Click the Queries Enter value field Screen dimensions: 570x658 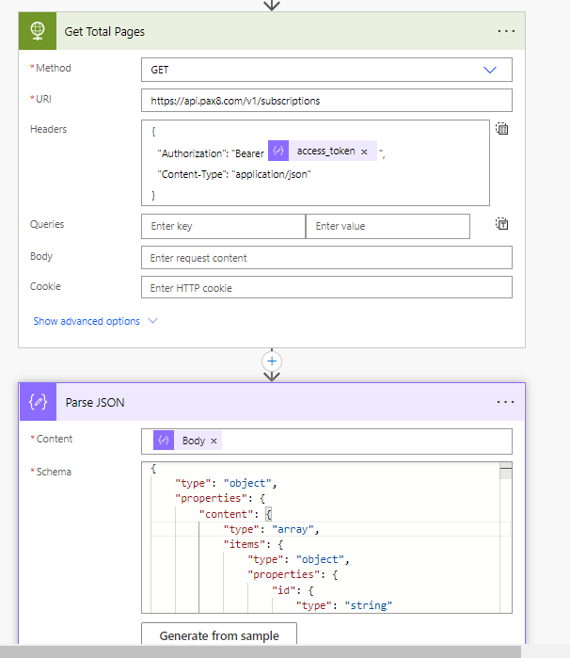[388, 226]
